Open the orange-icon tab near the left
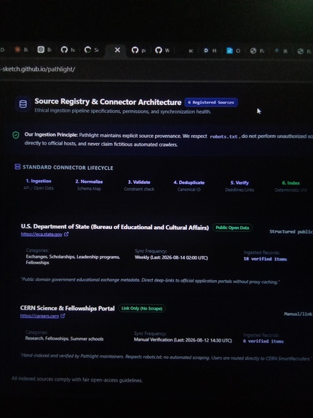This screenshot has width=313, height=418. [21, 50]
